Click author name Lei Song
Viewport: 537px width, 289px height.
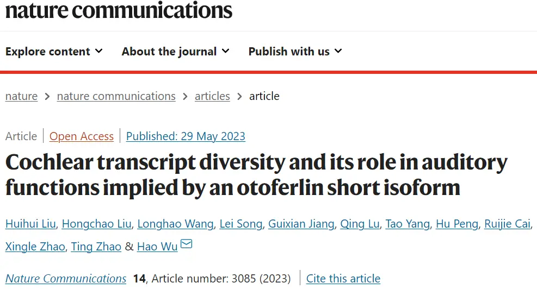pyautogui.click(x=240, y=224)
